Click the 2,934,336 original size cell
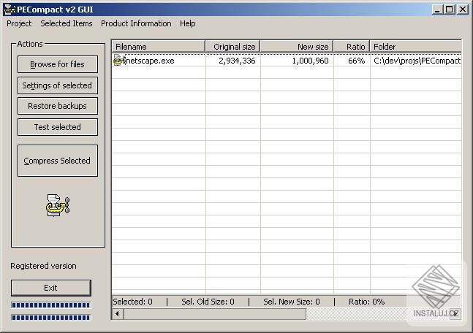Screen dimensions: 473x333 point(237,61)
